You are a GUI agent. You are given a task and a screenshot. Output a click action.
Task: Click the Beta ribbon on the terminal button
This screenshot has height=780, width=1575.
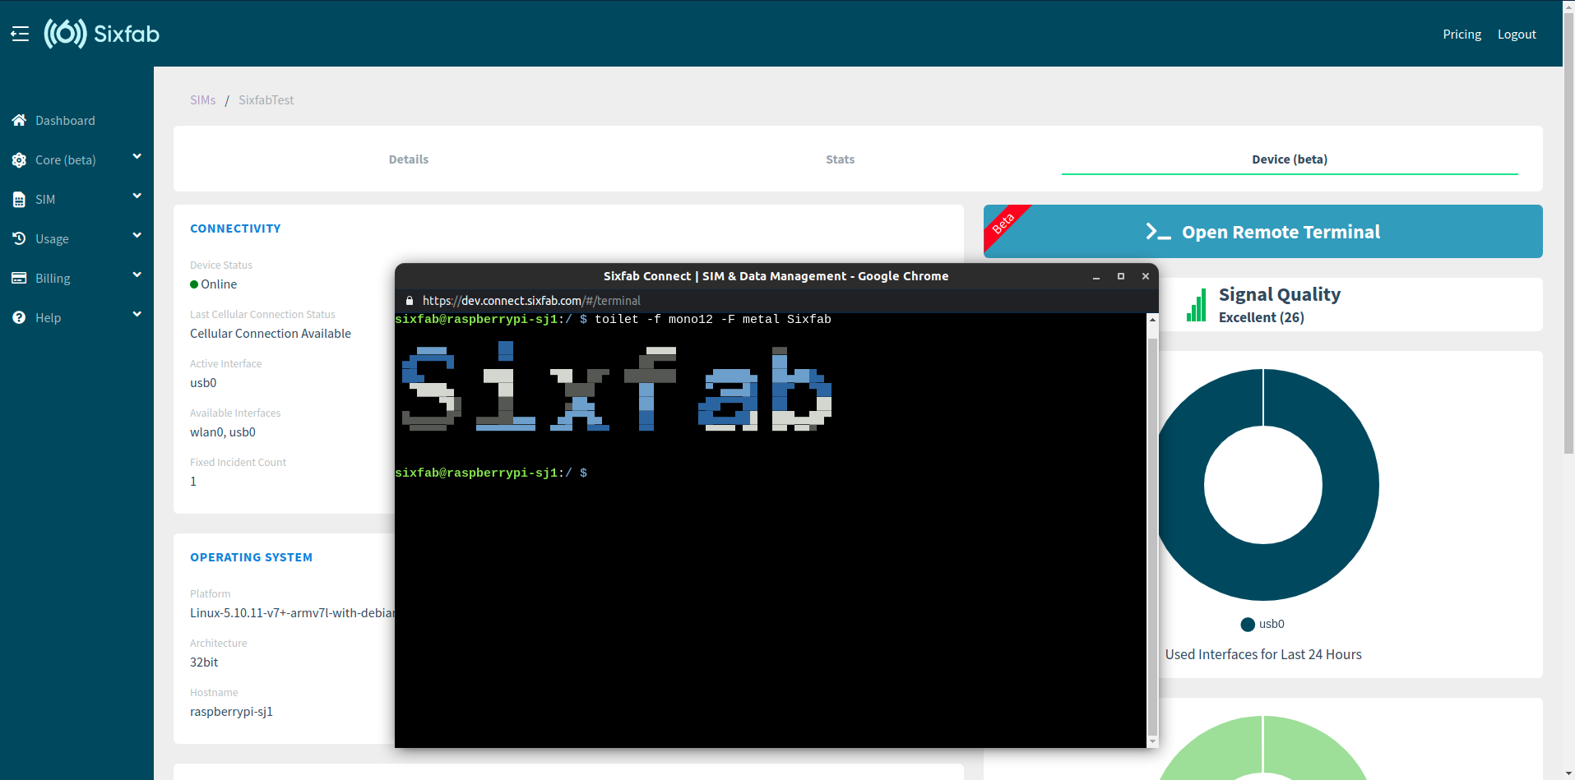[x=1005, y=224]
